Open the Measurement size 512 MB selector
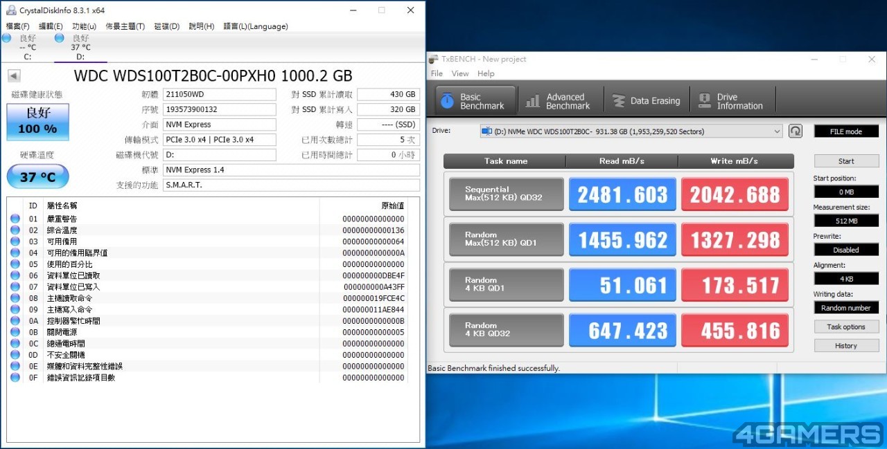The height and width of the screenshot is (449, 887). (846, 221)
